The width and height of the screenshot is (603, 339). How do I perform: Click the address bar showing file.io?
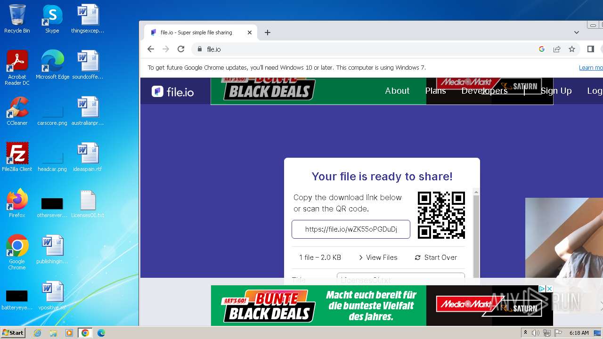tap(363, 49)
